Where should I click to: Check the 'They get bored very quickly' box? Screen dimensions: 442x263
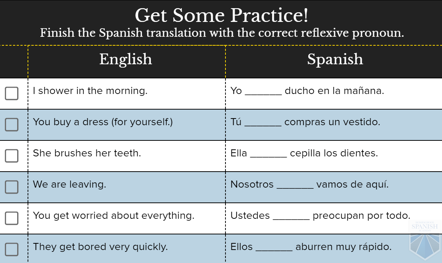(12, 250)
